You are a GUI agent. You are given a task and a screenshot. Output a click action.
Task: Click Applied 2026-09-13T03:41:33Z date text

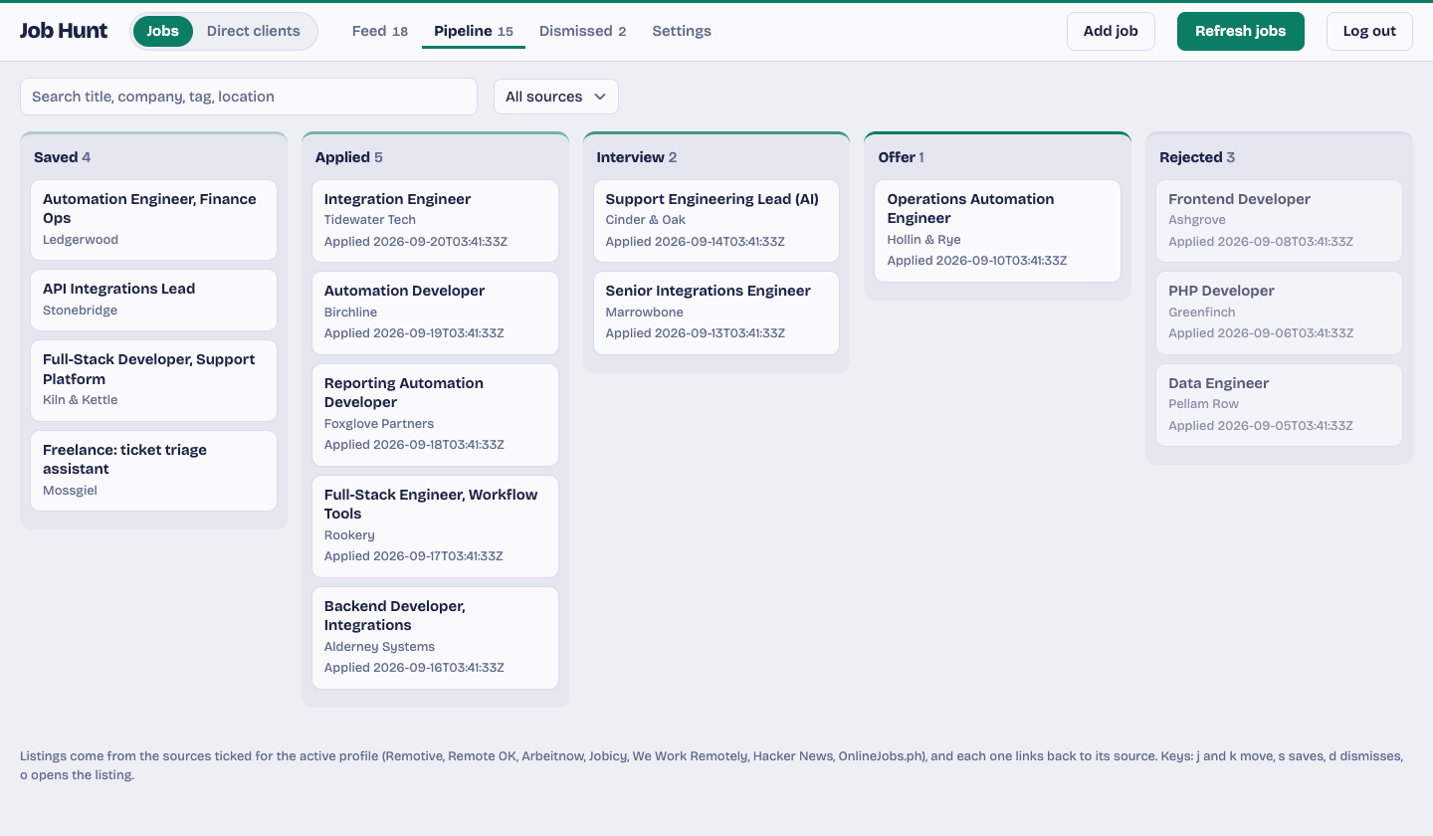696,333
